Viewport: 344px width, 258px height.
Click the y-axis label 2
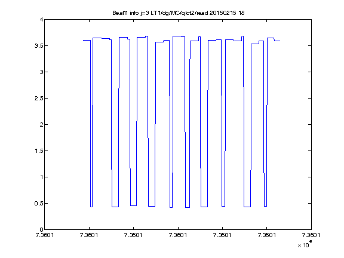[41, 125]
